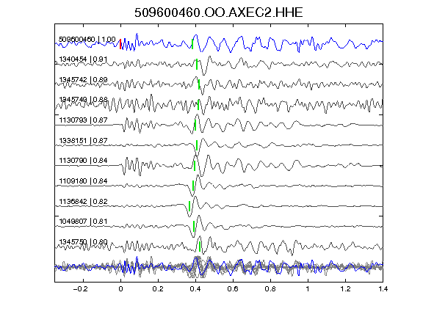Click the label 1345750 | 0.80
The height and width of the screenshot is (317, 423).
click(83, 242)
